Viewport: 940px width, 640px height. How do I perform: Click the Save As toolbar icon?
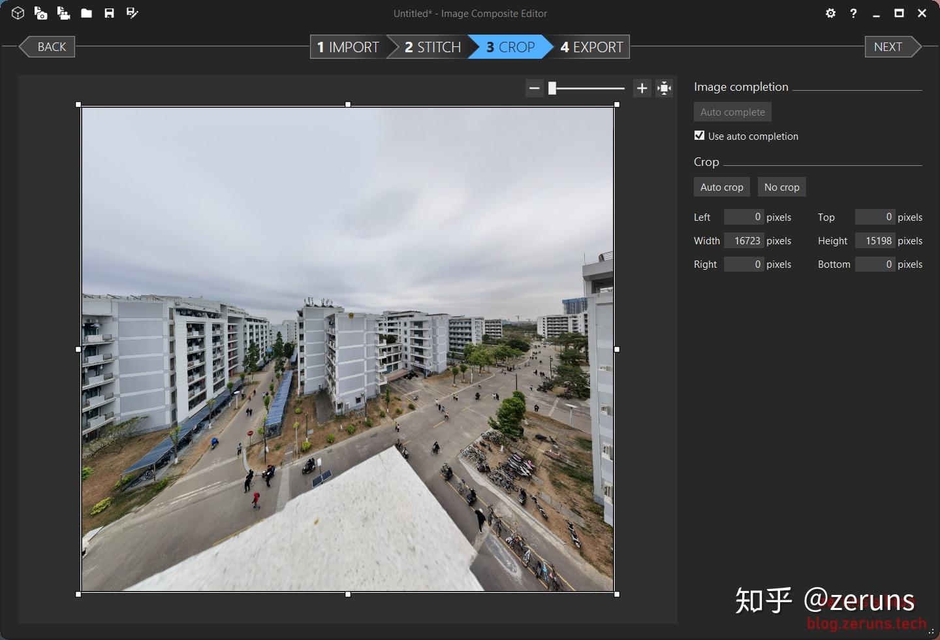(133, 13)
